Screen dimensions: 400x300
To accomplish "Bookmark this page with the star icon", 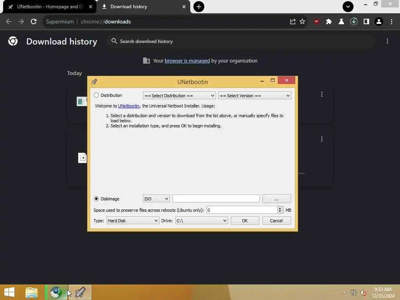I will point(302,22).
